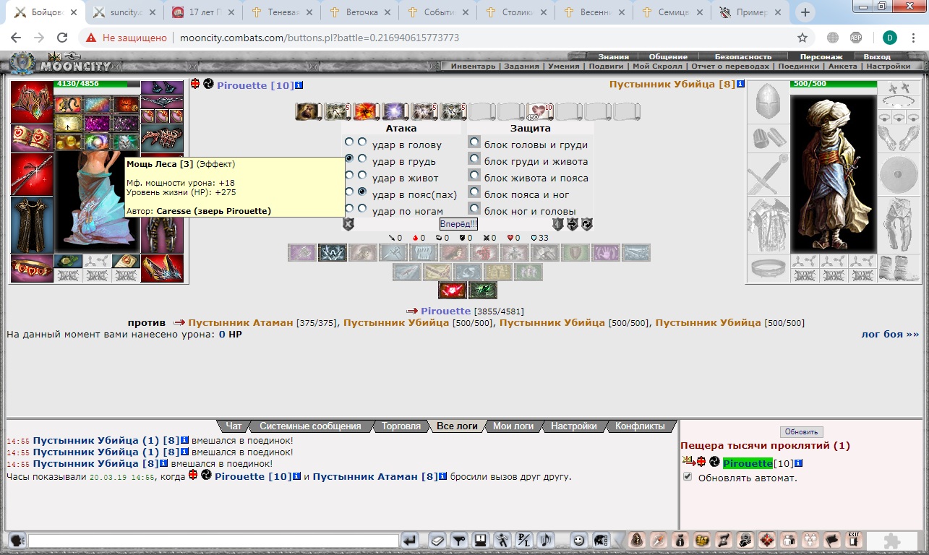Open the Системные сообщения tab
This screenshot has height=555, width=929.
(x=310, y=426)
